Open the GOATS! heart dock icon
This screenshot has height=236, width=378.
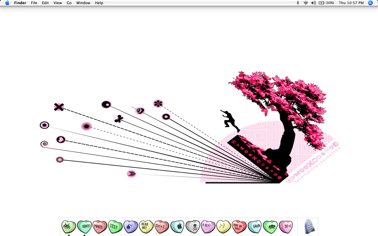click(x=85, y=227)
